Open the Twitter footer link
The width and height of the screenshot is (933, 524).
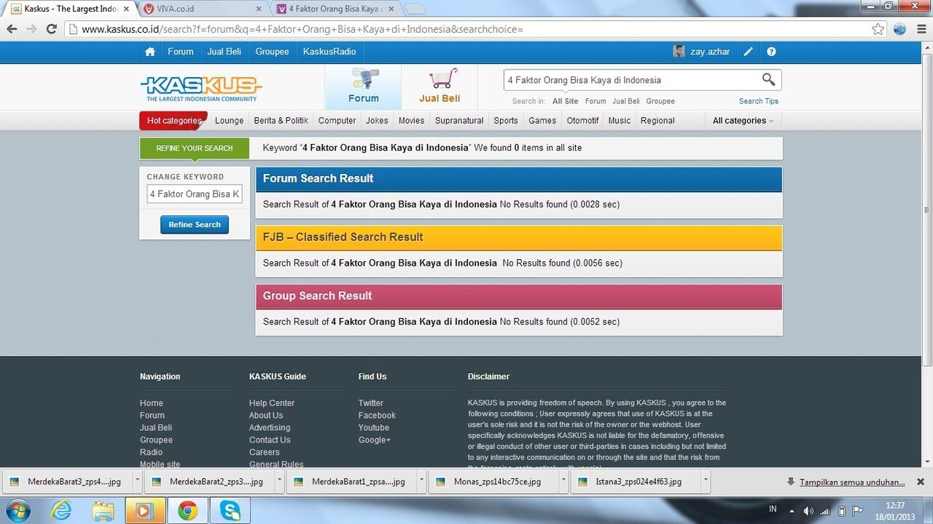[x=370, y=403]
